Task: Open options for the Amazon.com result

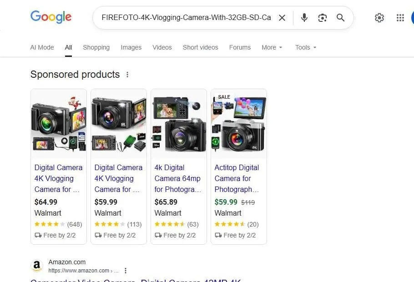Action: [x=126, y=270]
